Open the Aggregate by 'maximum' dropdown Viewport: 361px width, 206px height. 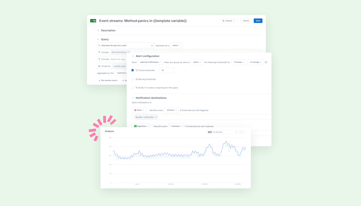pyautogui.click(x=121, y=73)
